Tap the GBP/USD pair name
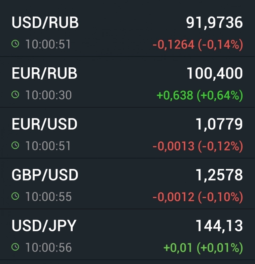Viewport: 255px width, 264px height. click(45, 175)
